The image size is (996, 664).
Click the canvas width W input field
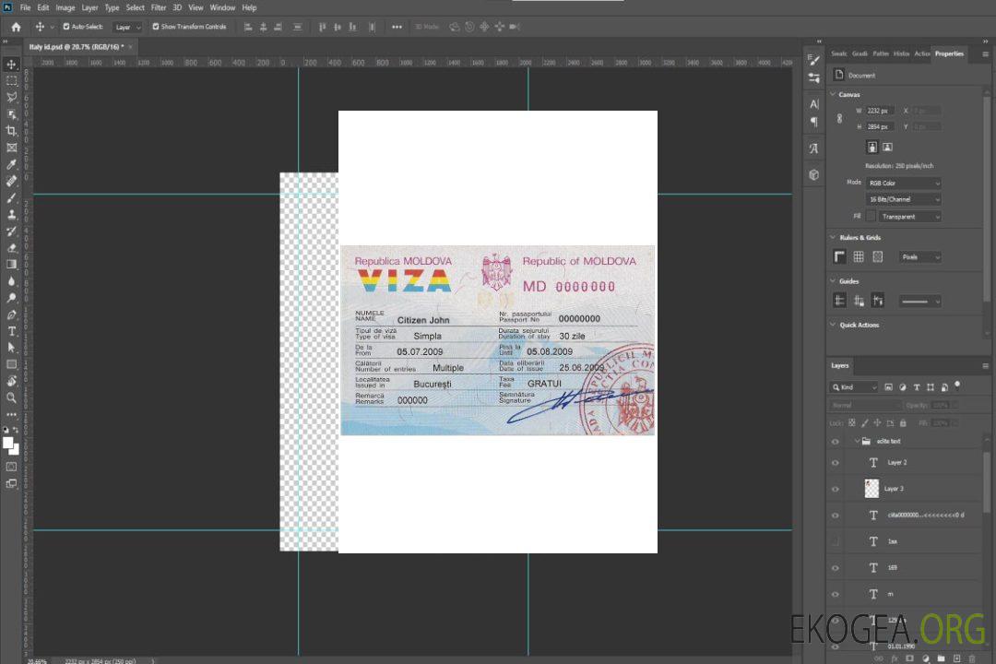(881, 111)
